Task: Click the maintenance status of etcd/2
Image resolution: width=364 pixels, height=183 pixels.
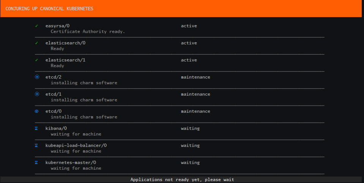Action: coord(195,77)
